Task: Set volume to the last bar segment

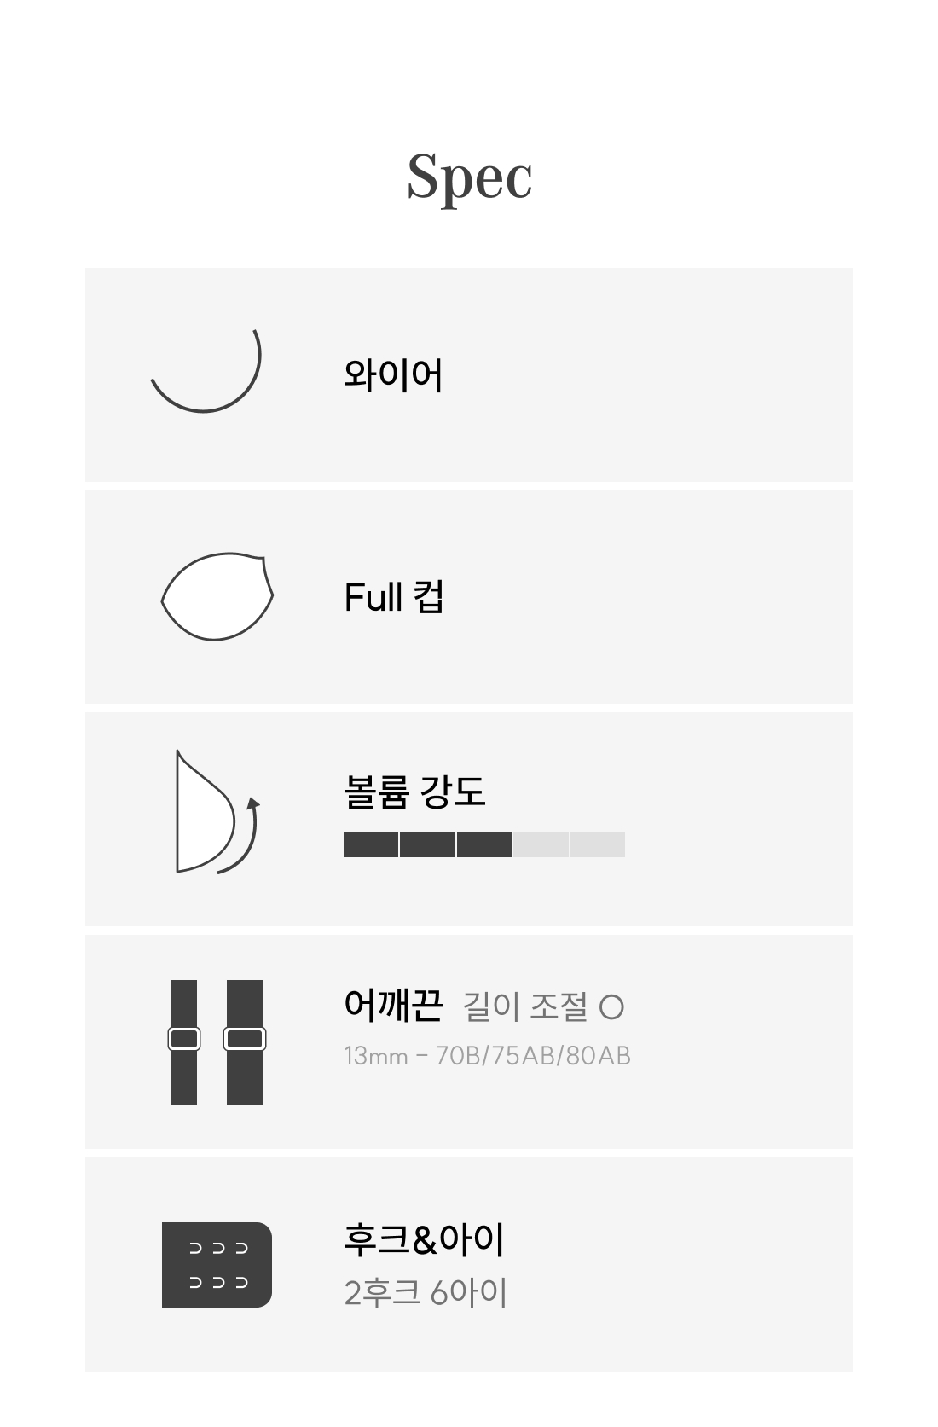Action: 598,844
